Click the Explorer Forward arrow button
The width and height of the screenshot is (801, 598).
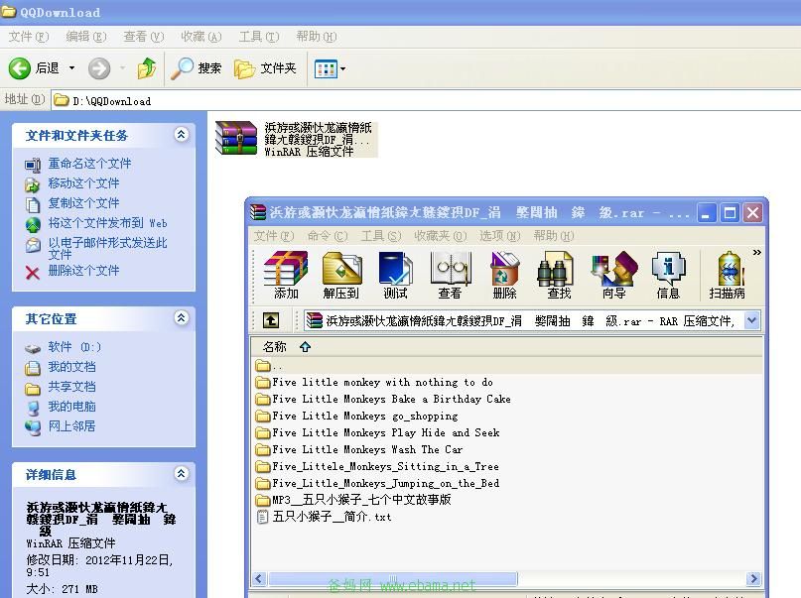tap(99, 68)
